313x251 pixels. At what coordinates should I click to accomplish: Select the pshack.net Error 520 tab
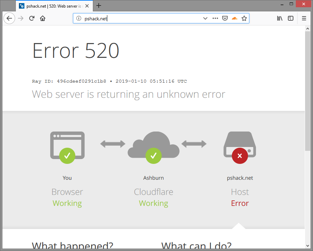(53, 6)
